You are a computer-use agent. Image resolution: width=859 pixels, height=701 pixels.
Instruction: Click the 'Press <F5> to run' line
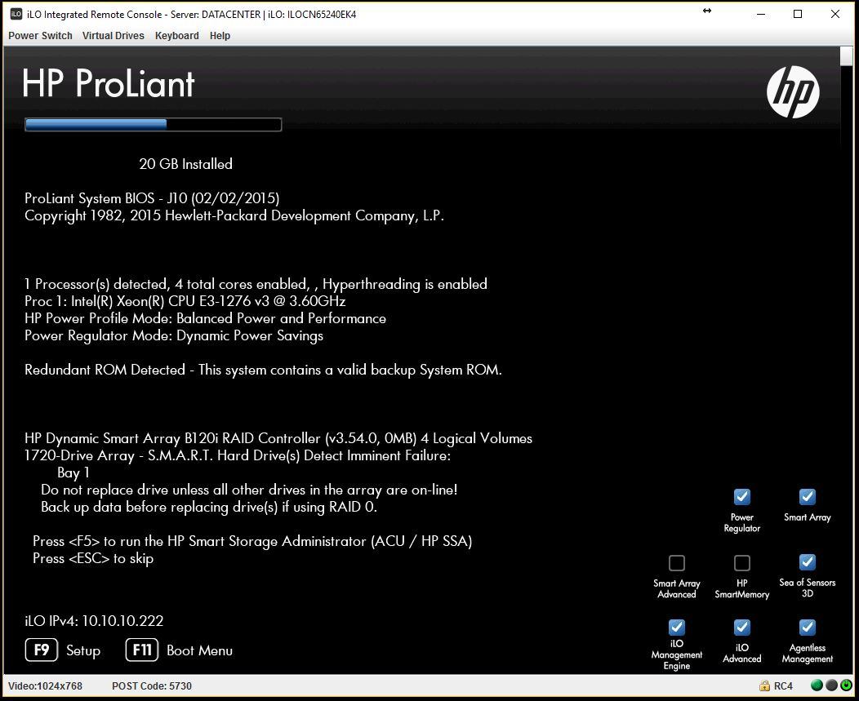(x=252, y=542)
